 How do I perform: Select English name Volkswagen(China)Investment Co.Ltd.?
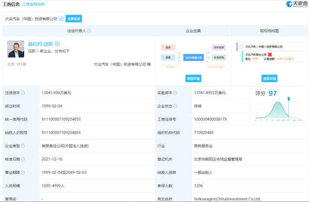tap(227, 199)
